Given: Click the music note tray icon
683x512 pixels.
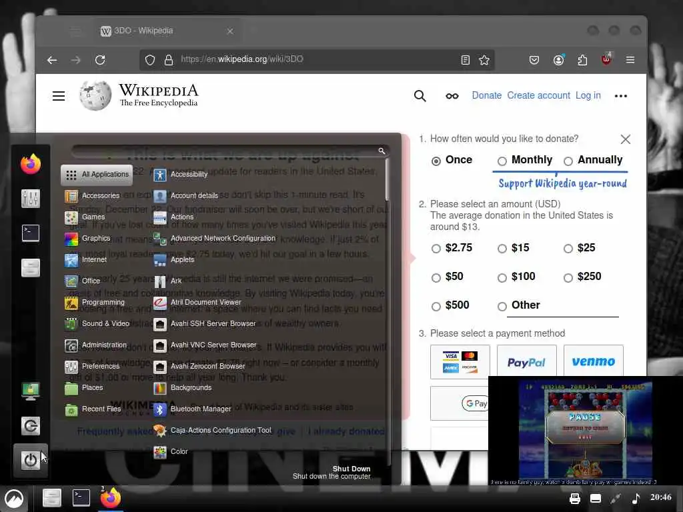Looking at the screenshot, I should (636, 499).
